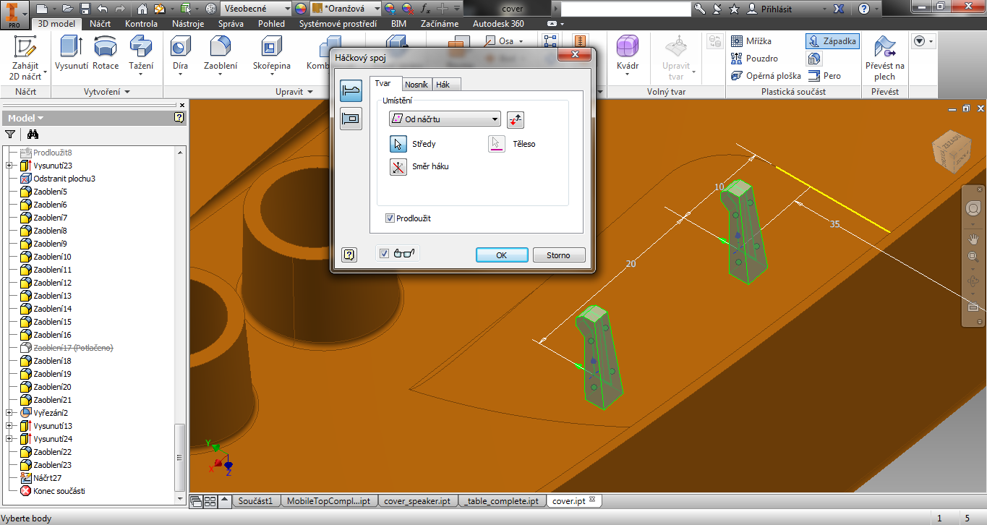Image resolution: width=987 pixels, height=525 pixels.
Task: Confirm the dialog with OK
Action: 501,255
